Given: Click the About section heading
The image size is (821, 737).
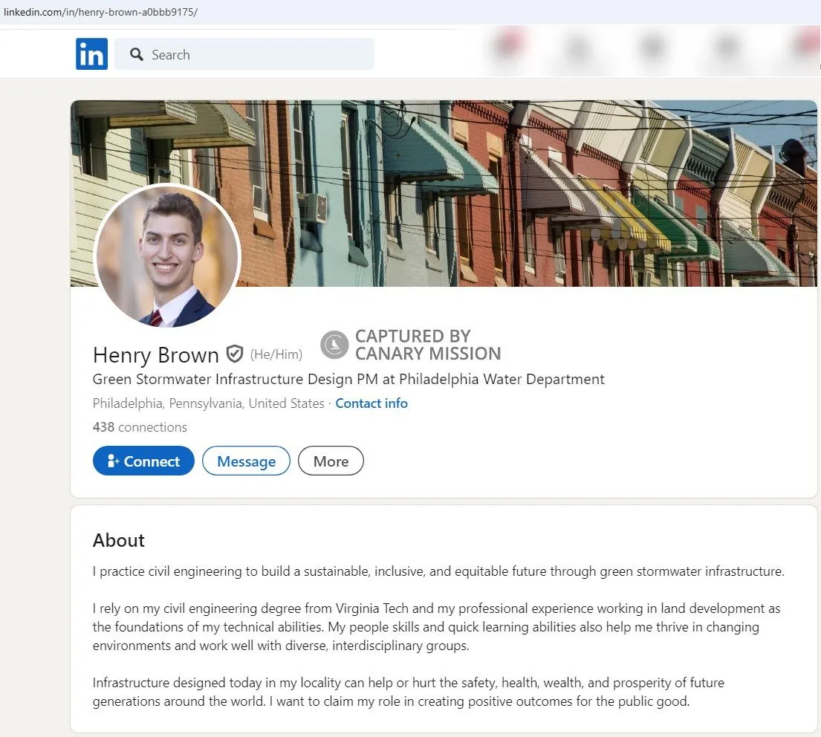Looking at the screenshot, I should point(118,540).
